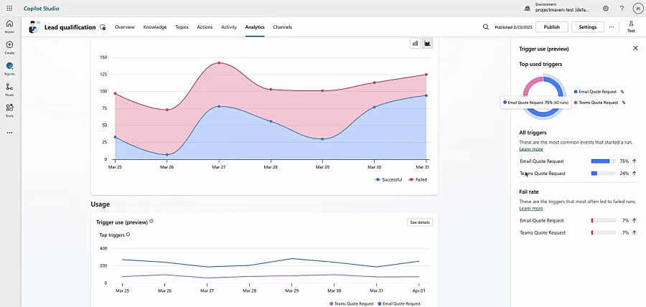Open the settings gear in top bar

(x=606, y=9)
